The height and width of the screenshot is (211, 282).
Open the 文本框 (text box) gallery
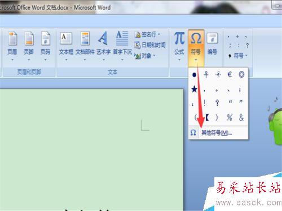click(66, 46)
